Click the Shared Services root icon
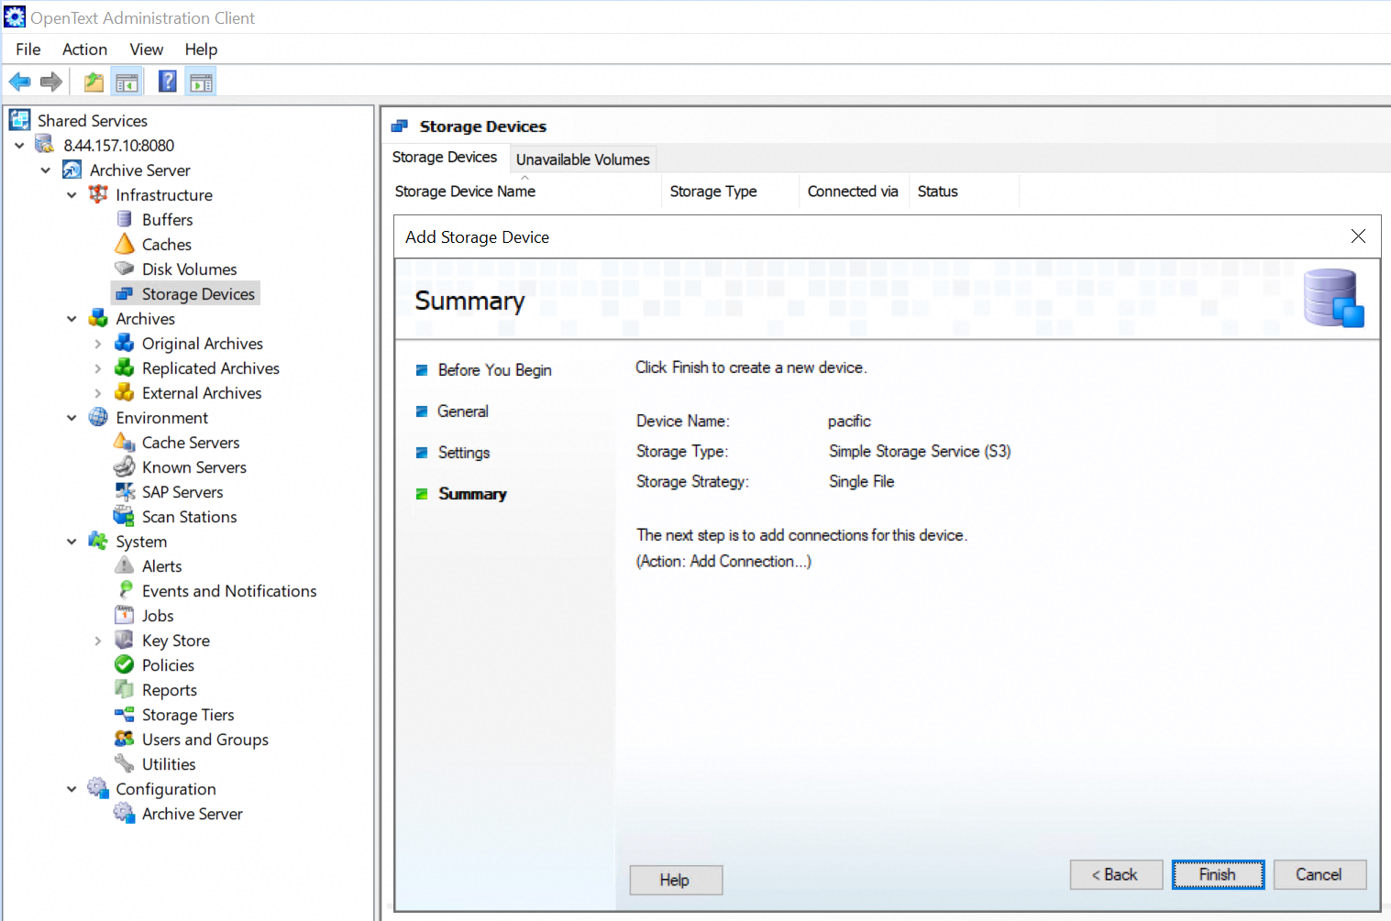1391x921 pixels. pyautogui.click(x=20, y=120)
